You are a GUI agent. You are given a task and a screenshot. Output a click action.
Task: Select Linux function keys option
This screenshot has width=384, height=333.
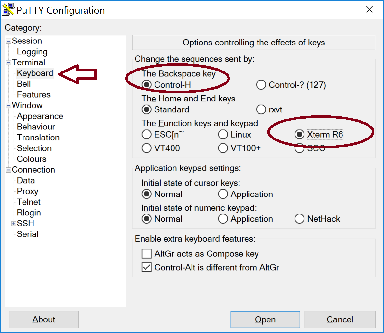tap(223, 135)
